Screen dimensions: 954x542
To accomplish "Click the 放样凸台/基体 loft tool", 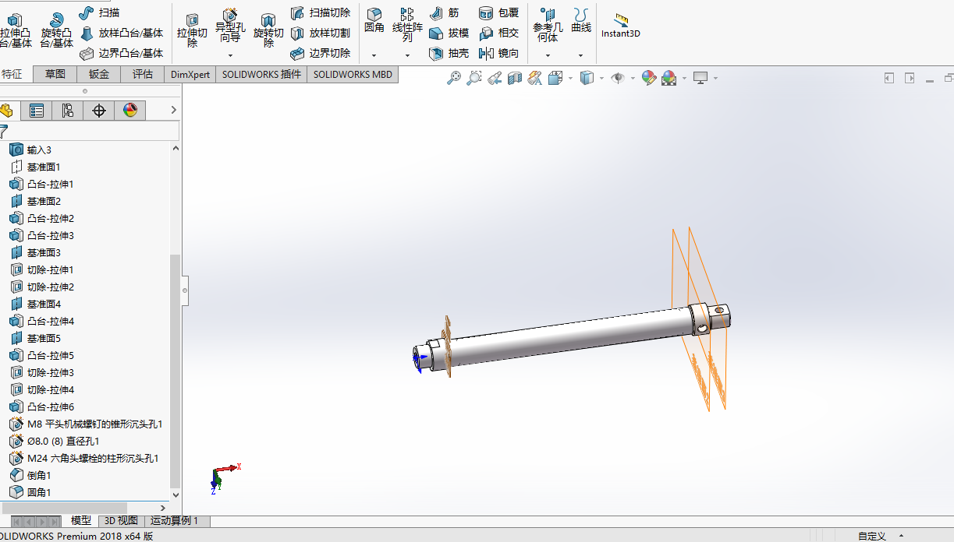I will coord(122,33).
